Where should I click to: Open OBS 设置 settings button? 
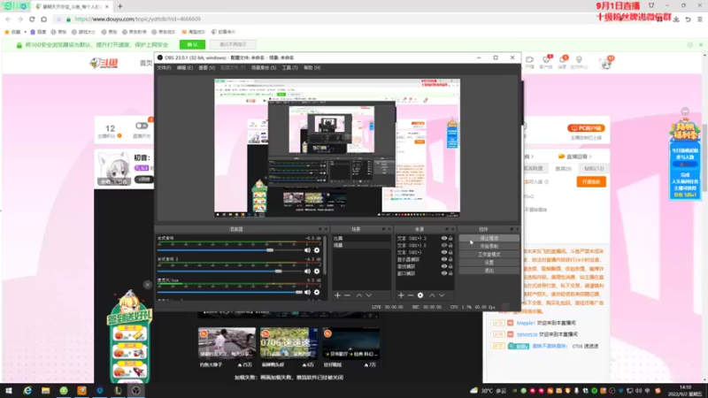(x=489, y=262)
